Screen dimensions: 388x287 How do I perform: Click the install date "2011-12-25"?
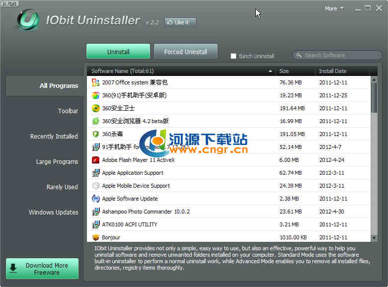point(333,95)
